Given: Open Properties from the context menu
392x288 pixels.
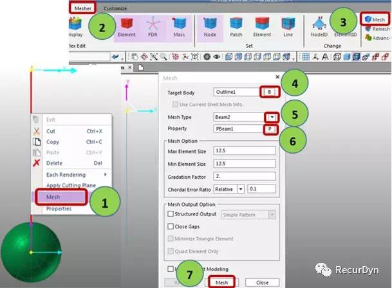Looking at the screenshot, I should tap(59, 208).
